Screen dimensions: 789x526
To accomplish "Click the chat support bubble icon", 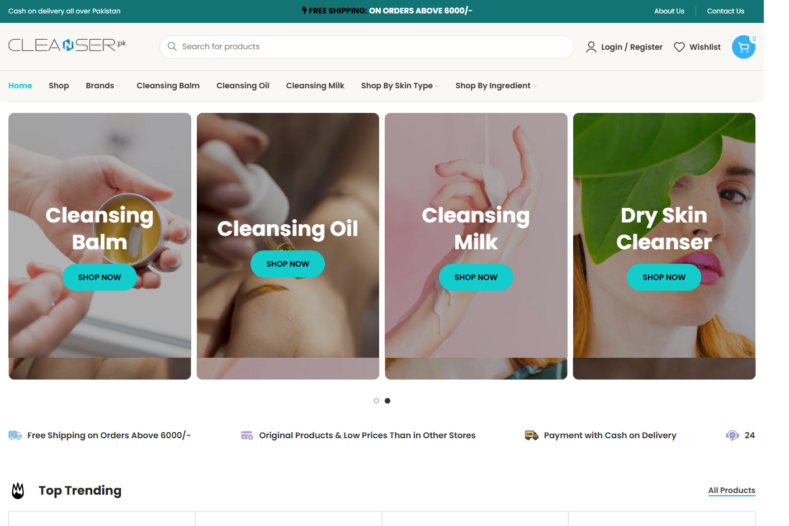I will pos(733,435).
